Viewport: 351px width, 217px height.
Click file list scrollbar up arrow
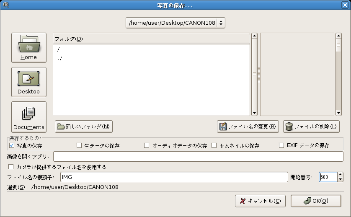click(x=254, y=36)
